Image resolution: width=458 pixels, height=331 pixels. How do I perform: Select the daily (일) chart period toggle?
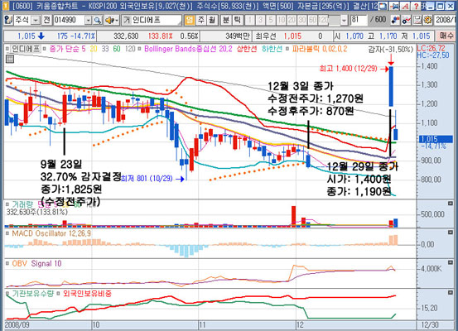coord(190,20)
